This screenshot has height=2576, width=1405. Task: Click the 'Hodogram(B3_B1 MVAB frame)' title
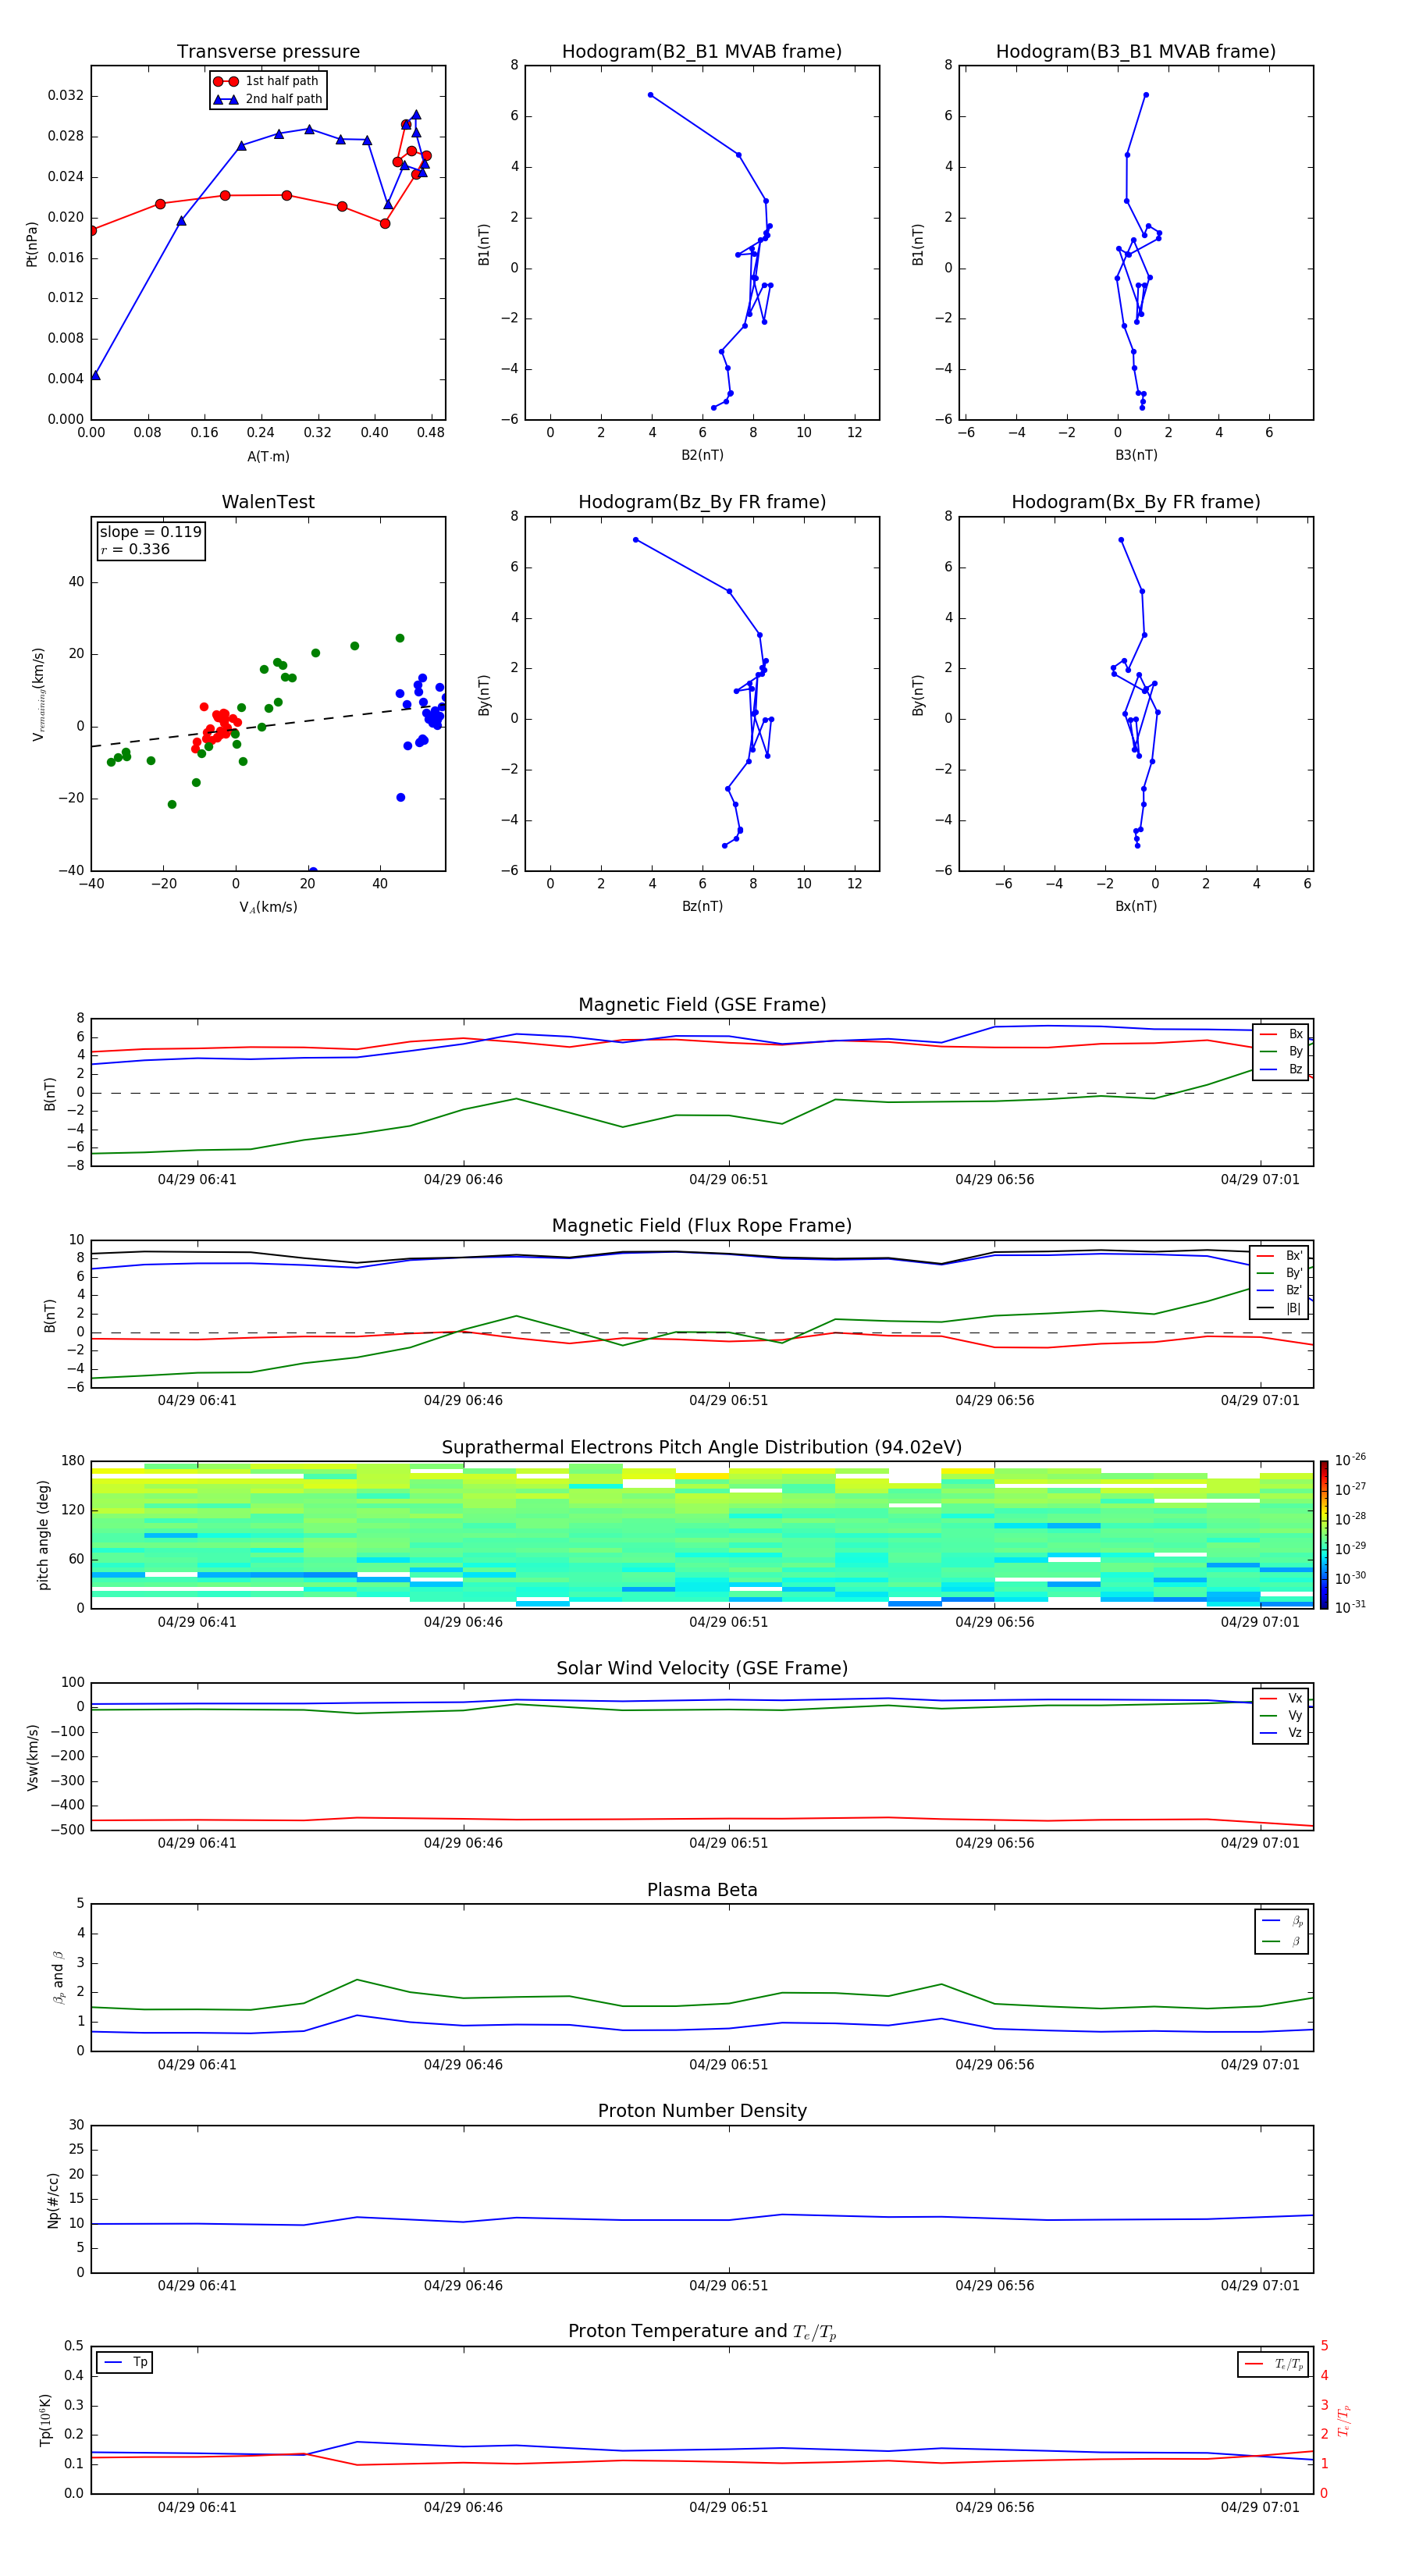[1136, 52]
